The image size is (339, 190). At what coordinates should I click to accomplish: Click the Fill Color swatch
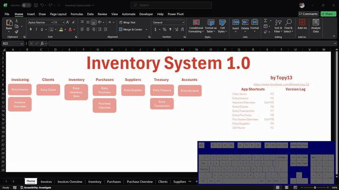(61, 30)
